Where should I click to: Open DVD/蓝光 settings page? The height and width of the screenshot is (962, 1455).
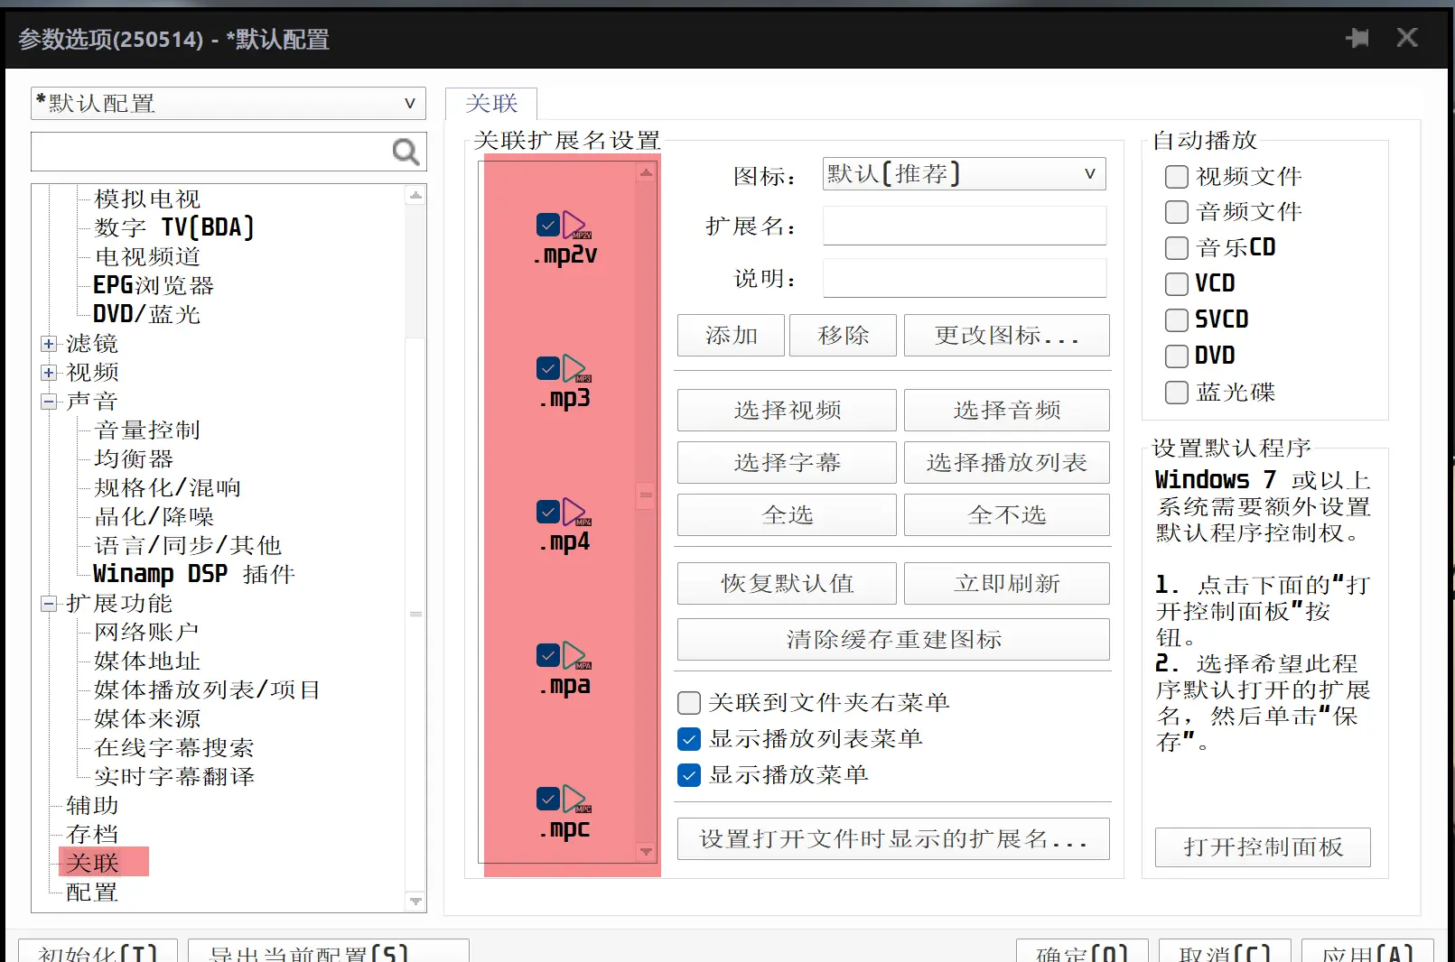(146, 314)
